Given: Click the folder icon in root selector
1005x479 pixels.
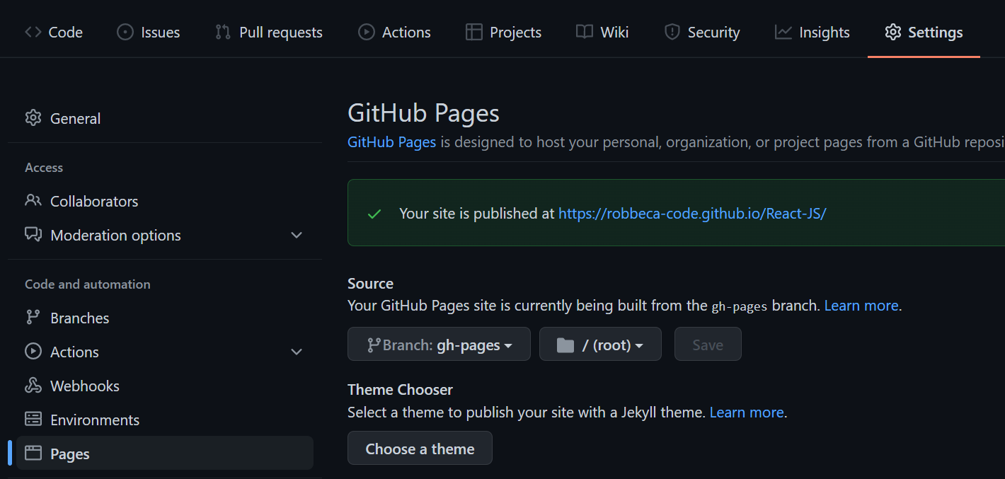Looking at the screenshot, I should click(x=565, y=345).
